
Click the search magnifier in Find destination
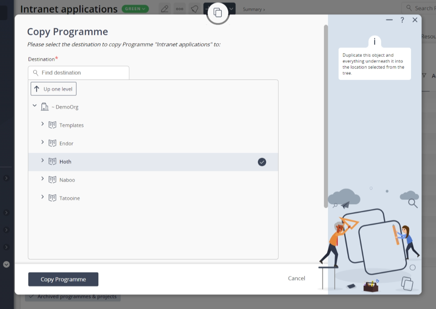36,73
